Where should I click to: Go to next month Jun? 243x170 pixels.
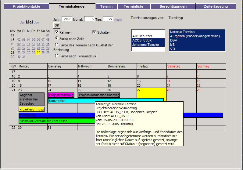tap(36, 23)
